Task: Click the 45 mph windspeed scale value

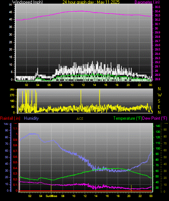Action: (11, 12)
